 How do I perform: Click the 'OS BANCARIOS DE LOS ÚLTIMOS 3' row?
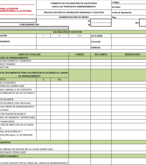(18, 95)
